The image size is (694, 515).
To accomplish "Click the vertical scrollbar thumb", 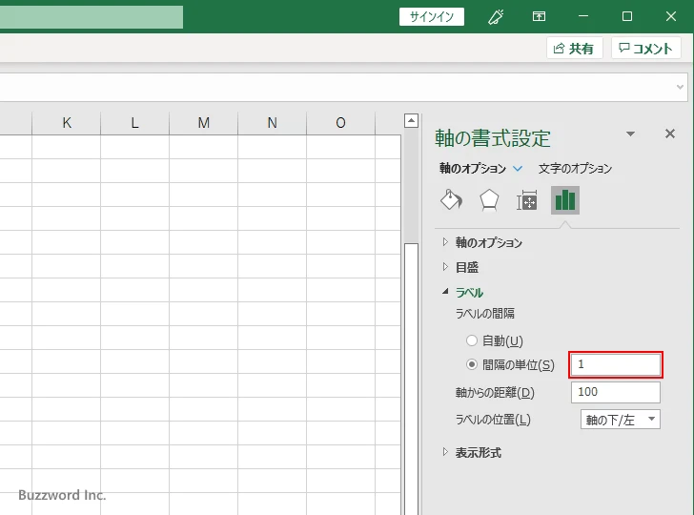I will [x=411, y=379].
